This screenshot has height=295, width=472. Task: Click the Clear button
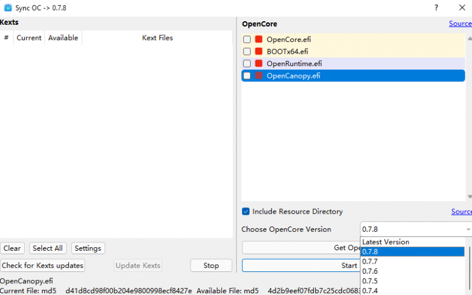(12, 248)
